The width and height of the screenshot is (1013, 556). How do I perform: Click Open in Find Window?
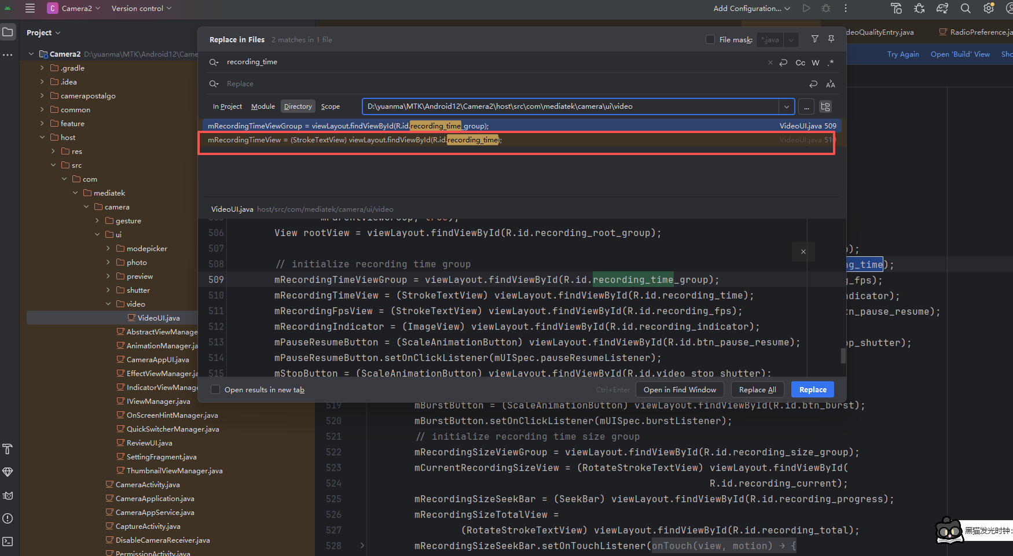[680, 389]
